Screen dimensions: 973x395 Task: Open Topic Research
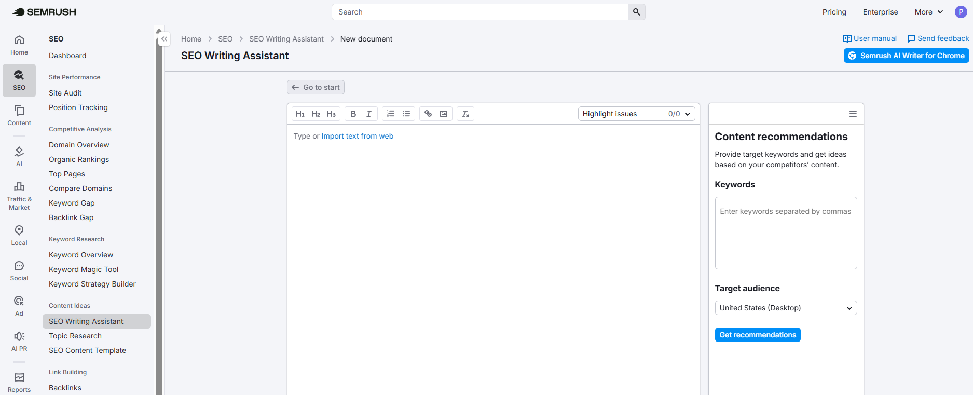click(x=75, y=336)
